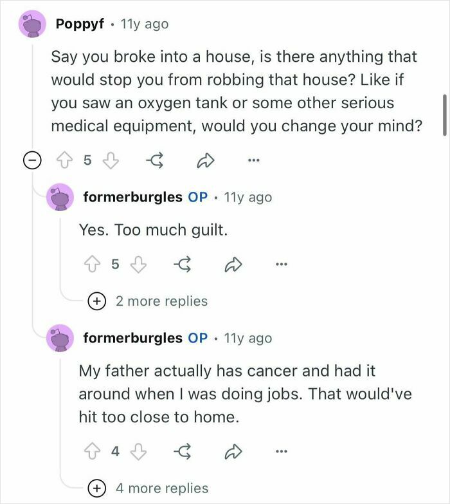Downvote the reply about father's cancer
Screen dimensions: 450x504
138,451
